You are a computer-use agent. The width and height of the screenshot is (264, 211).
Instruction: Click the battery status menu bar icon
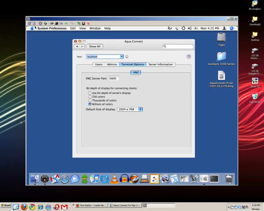pos(196,28)
